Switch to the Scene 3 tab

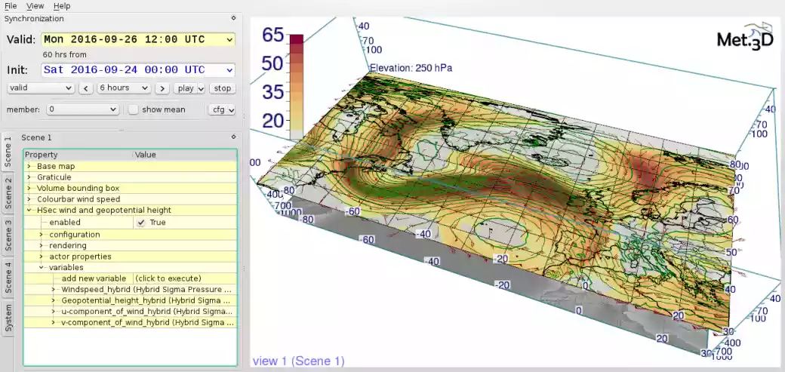pyautogui.click(x=8, y=235)
